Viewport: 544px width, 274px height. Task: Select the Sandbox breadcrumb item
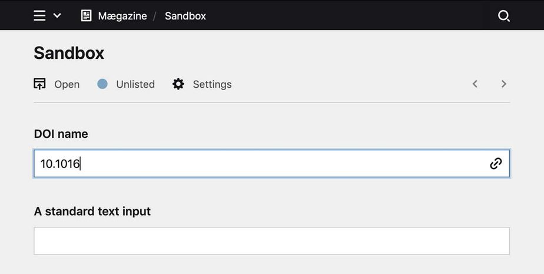pos(185,16)
